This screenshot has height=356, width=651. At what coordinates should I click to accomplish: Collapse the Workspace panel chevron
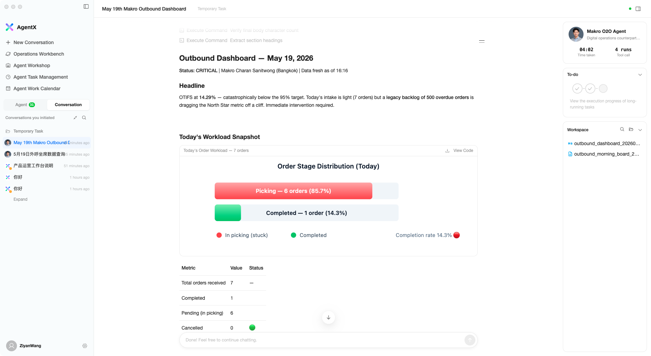tap(640, 130)
